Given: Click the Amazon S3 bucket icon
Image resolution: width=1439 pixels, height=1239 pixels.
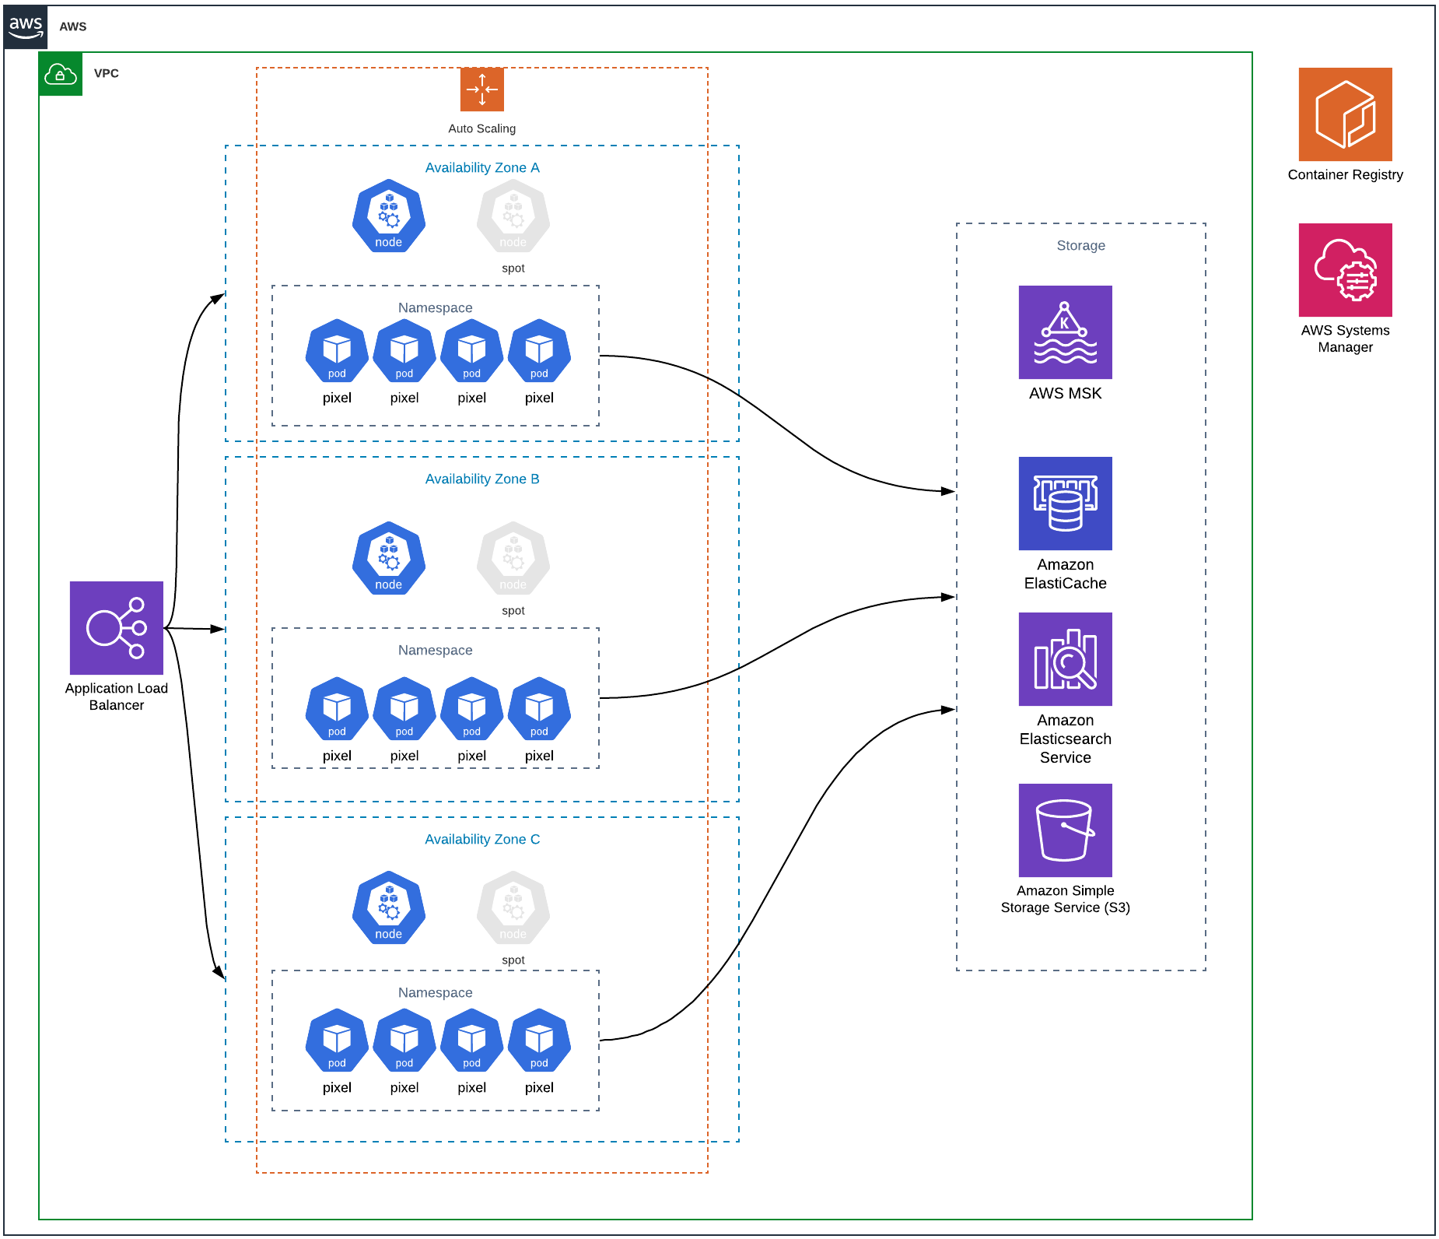Looking at the screenshot, I should (x=1066, y=830).
